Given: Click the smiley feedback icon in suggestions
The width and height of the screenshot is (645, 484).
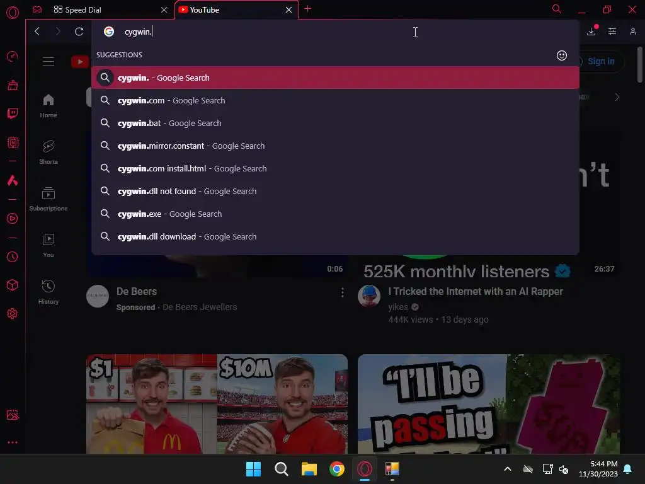Looking at the screenshot, I should coord(561,55).
